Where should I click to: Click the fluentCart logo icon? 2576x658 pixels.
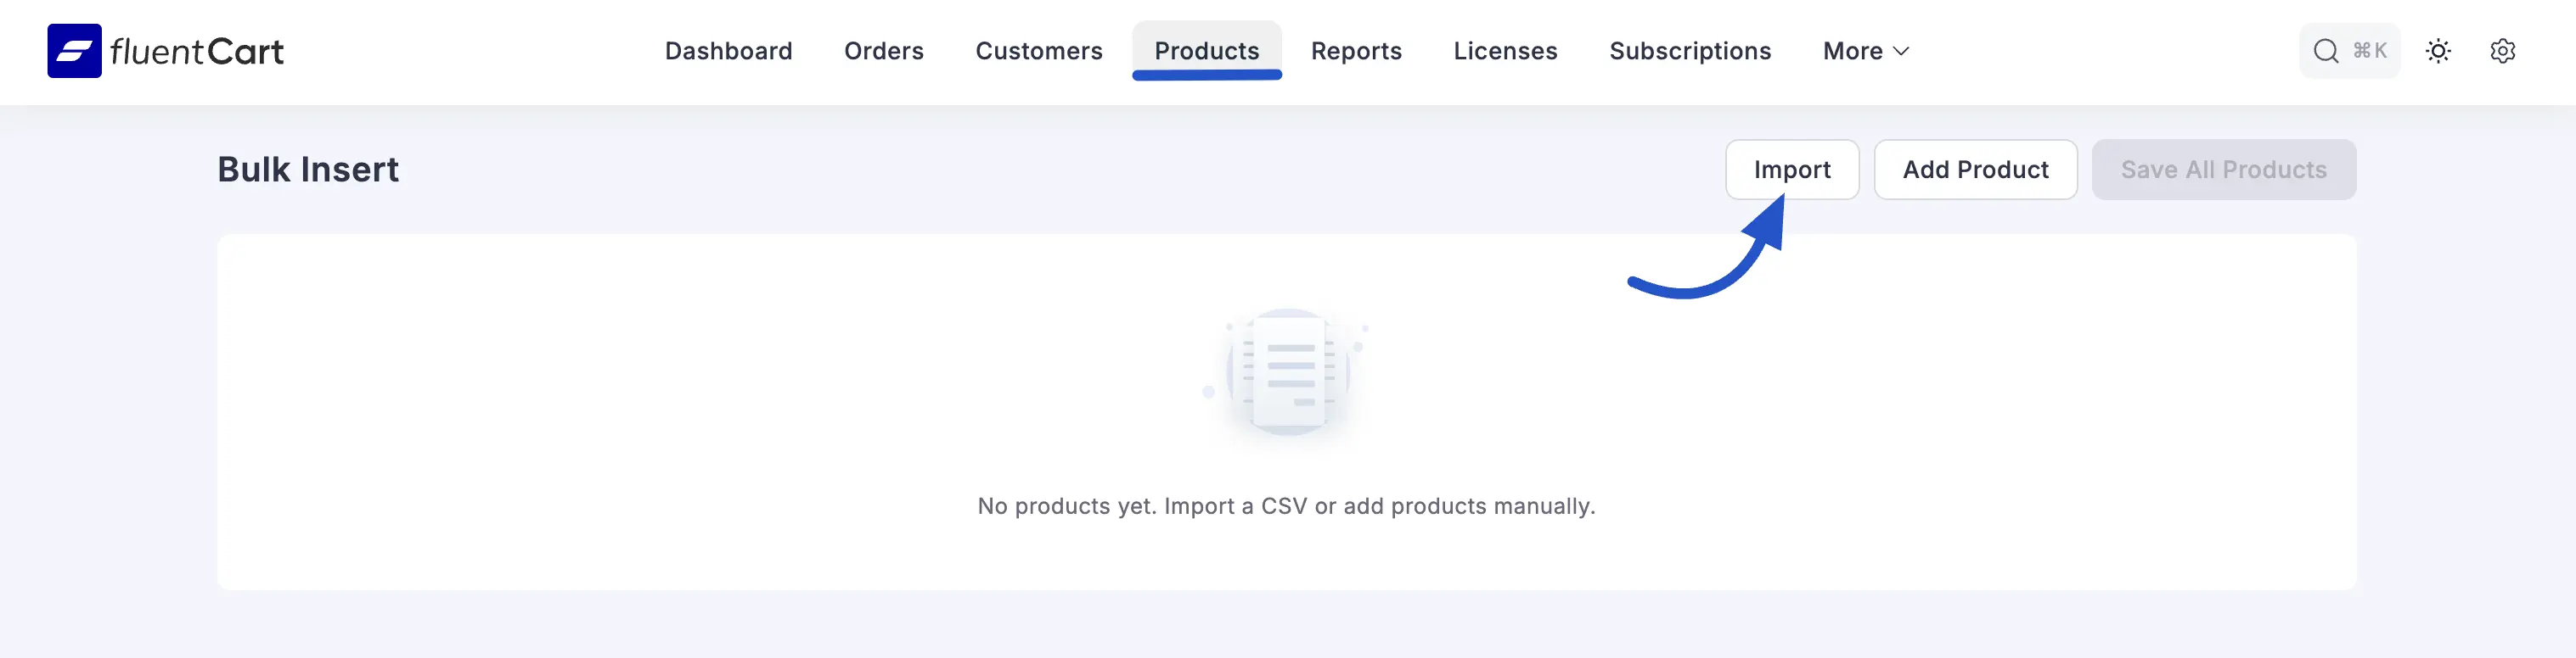tap(74, 51)
